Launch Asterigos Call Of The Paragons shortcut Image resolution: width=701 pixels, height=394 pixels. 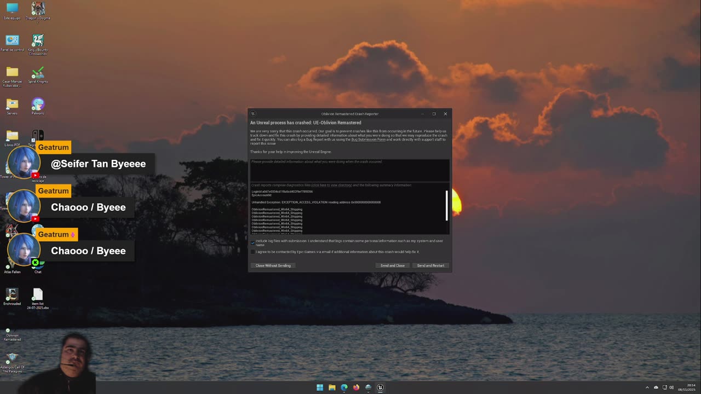(x=12, y=363)
